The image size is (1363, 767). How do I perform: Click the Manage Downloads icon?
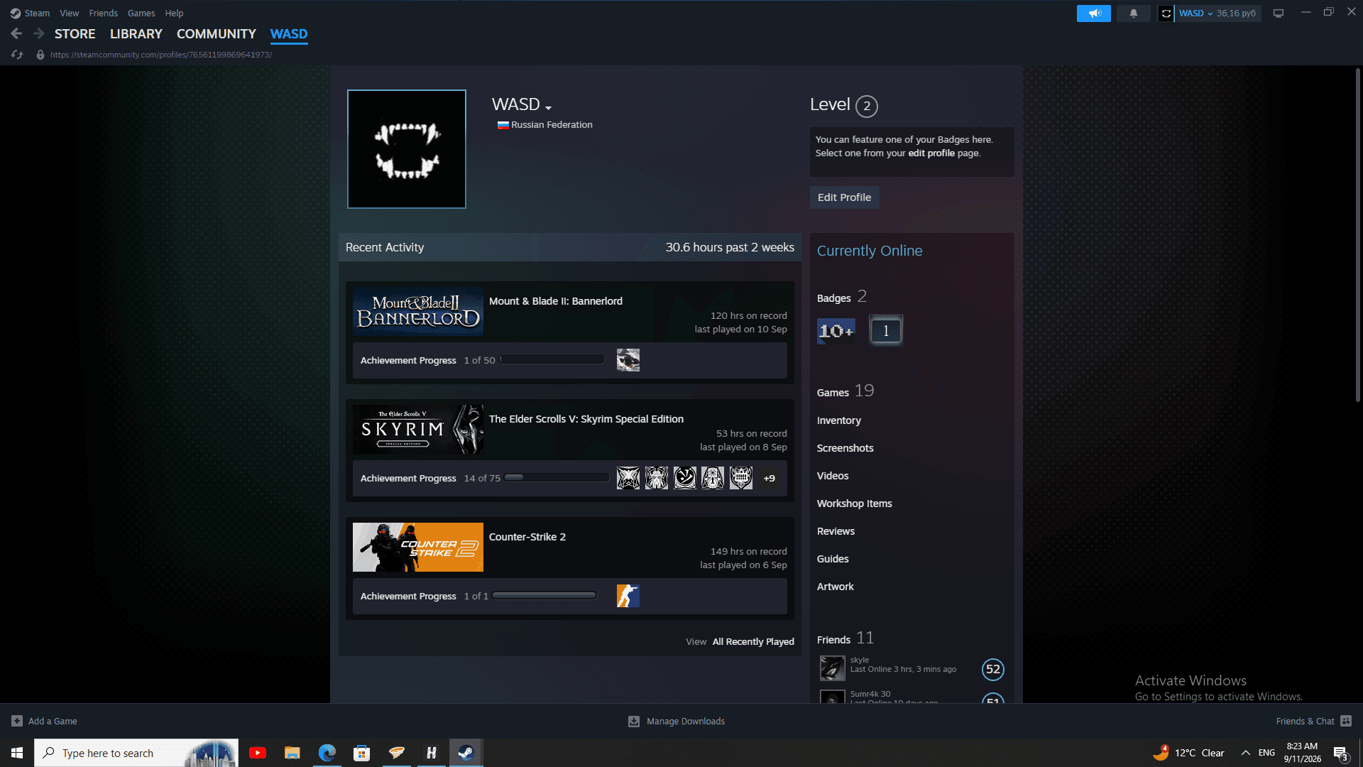[x=634, y=721]
